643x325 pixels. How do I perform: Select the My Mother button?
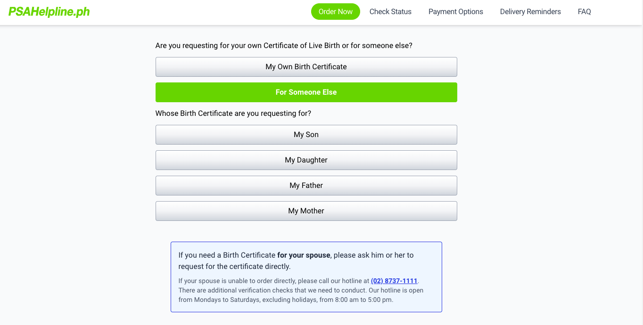[x=306, y=211]
